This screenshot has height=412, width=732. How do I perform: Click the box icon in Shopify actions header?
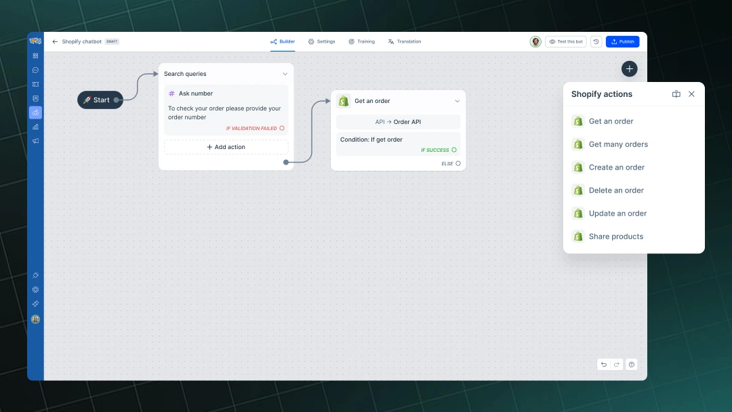(676, 94)
